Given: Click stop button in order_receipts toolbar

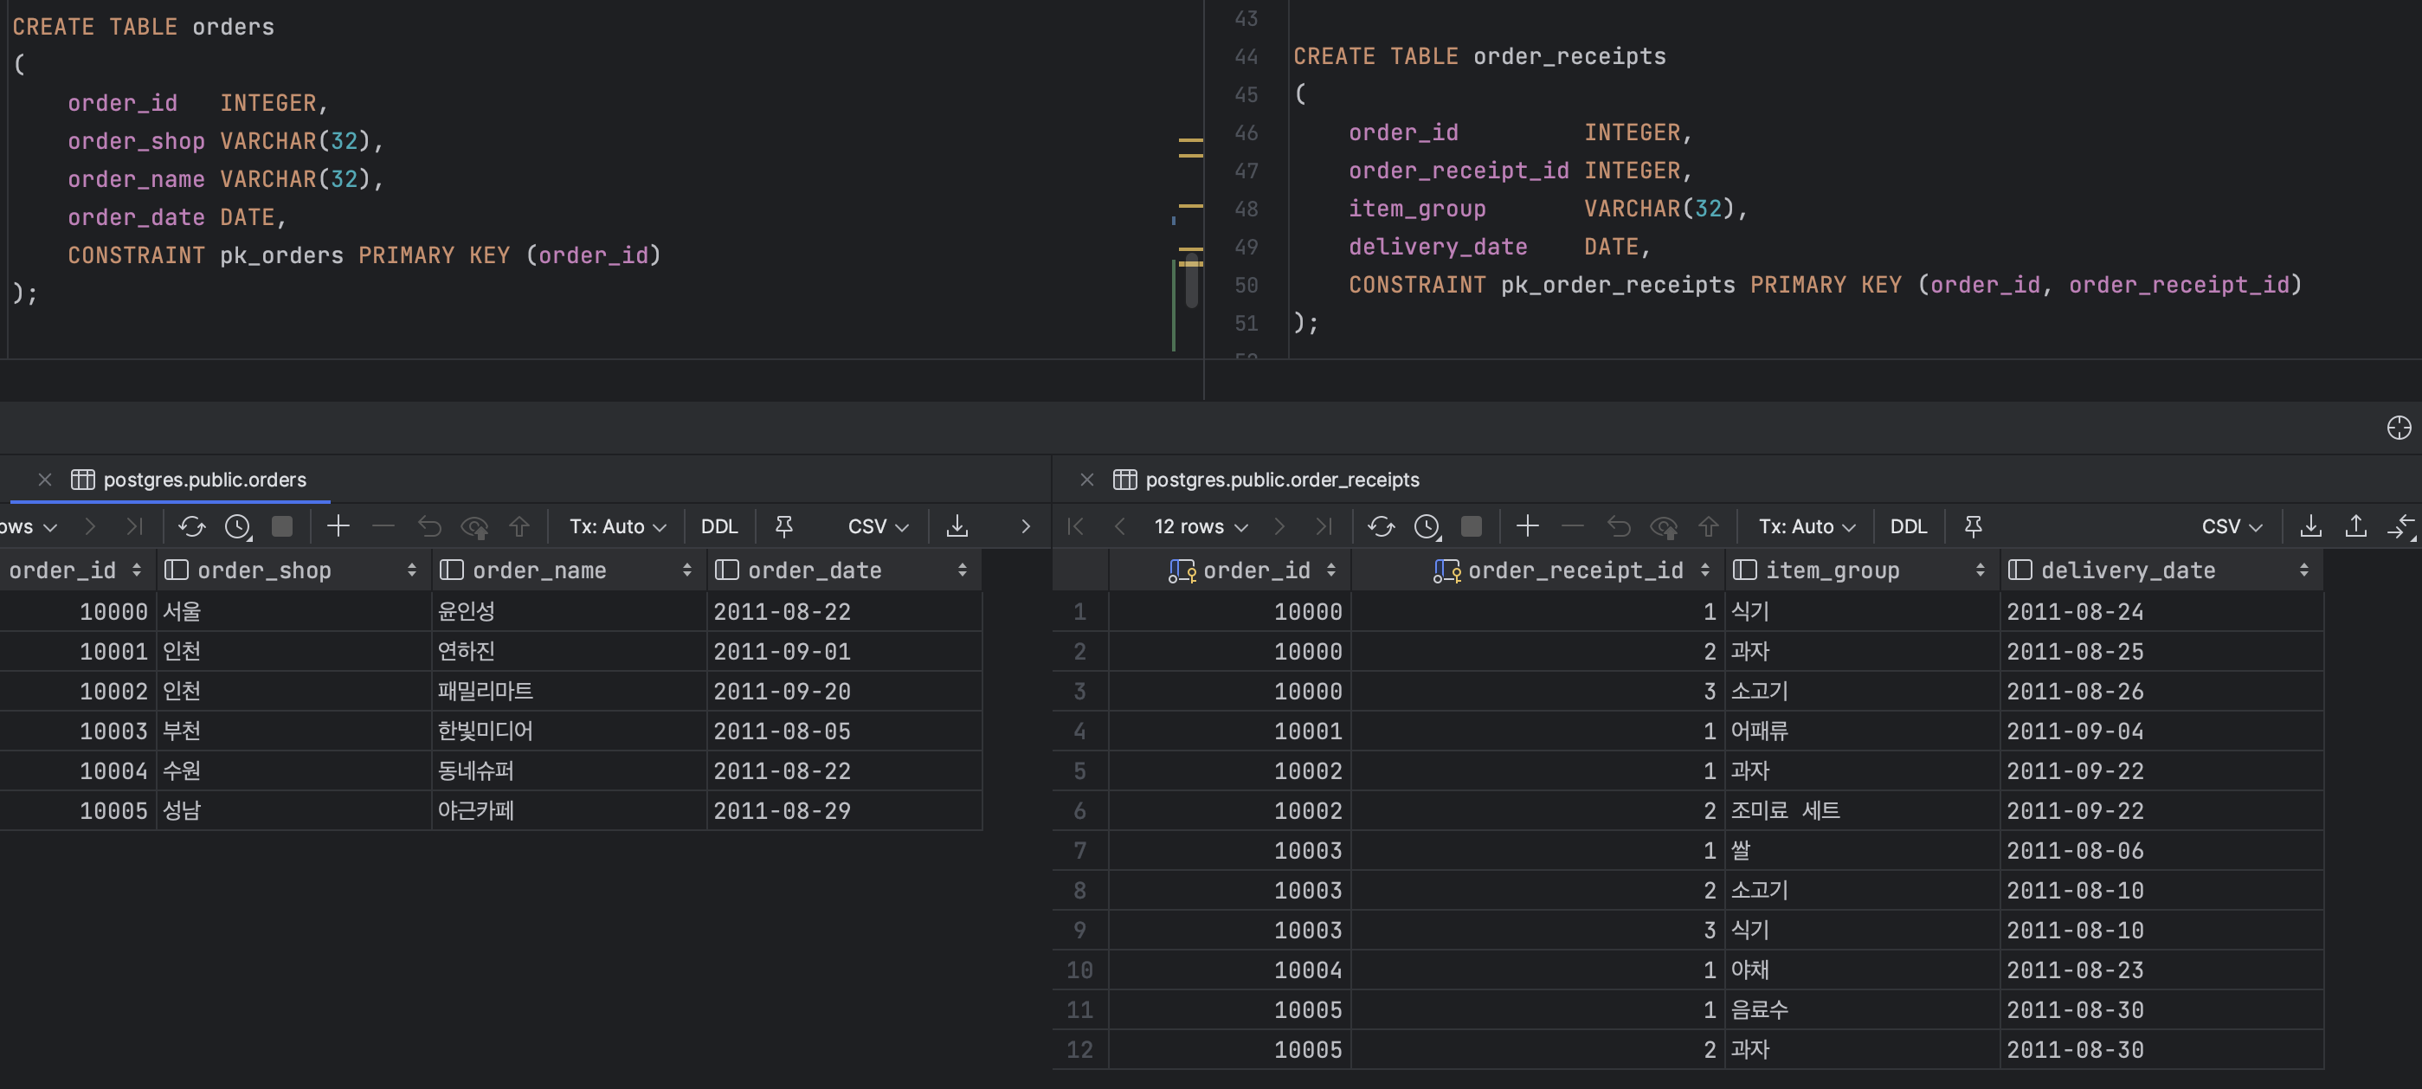Looking at the screenshot, I should pyautogui.click(x=1472, y=526).
